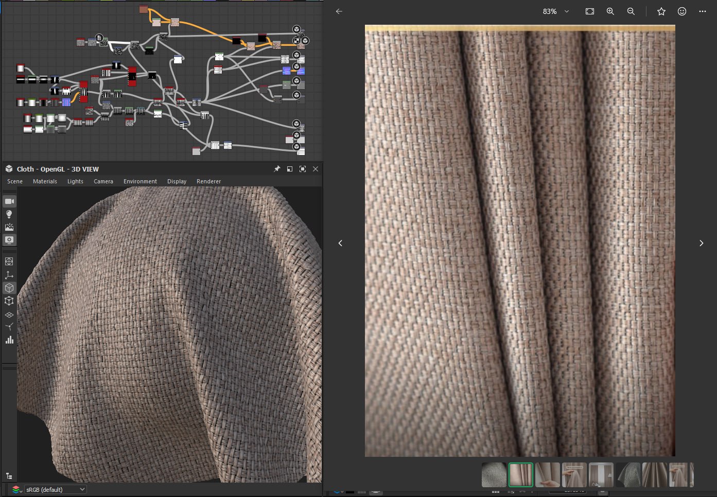Select the white node in graph center top
Image resolution: width=717 pixels, height=497 pixels.
pyautogui.click(x=178, y=59)
